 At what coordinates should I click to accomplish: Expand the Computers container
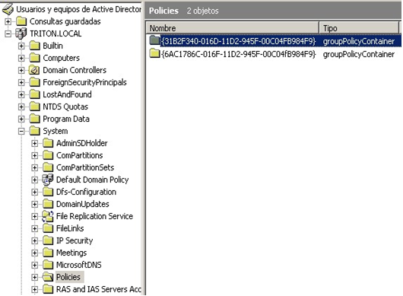[21, 58]
